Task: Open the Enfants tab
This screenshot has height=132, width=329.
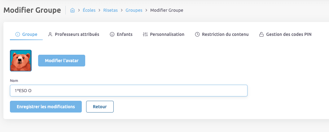Action: (x=125, y=34)
